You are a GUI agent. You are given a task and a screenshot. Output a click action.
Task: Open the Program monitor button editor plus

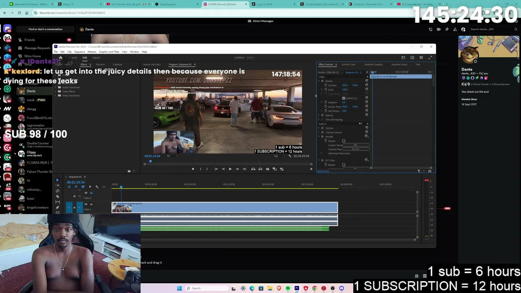(x=311, y=169)
